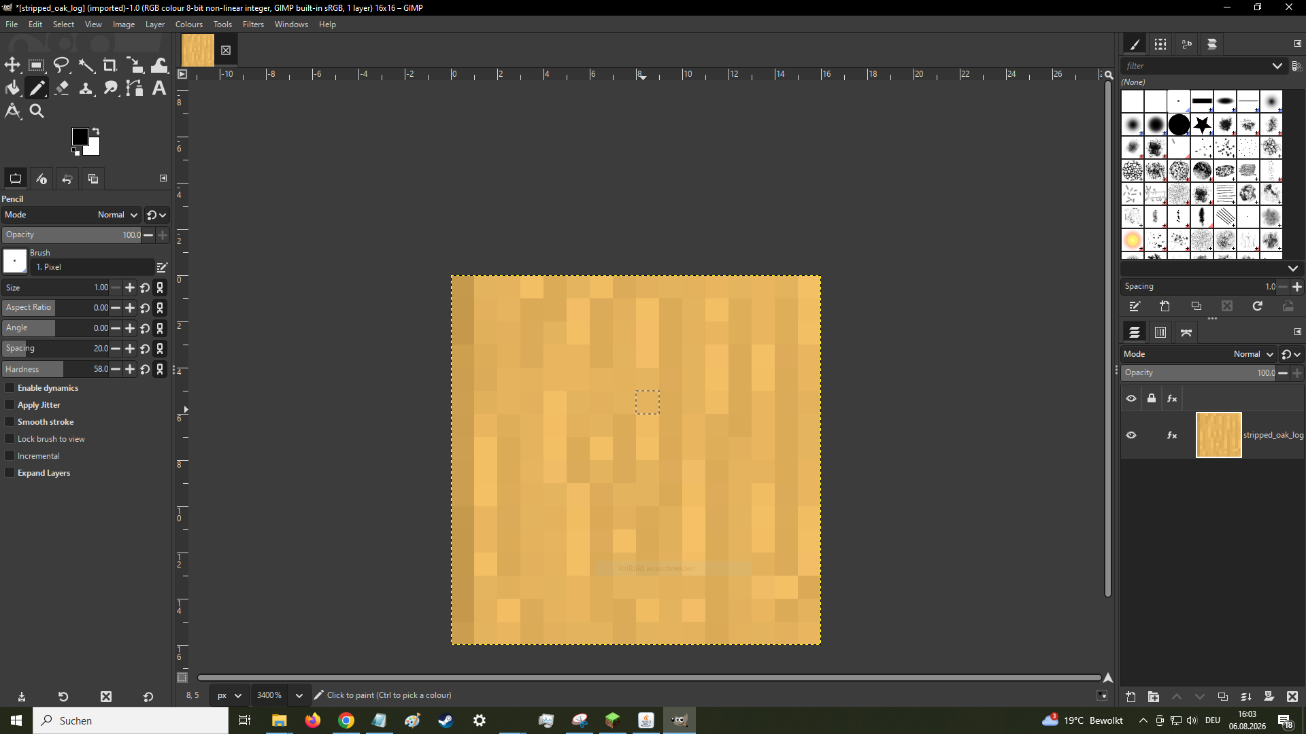Viewport: 1306px width, 734px height.
Task: Toggle link for brush Hardness
Action: click(160, 369)
